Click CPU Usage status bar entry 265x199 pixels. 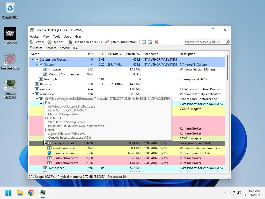[x=42, y=176]
